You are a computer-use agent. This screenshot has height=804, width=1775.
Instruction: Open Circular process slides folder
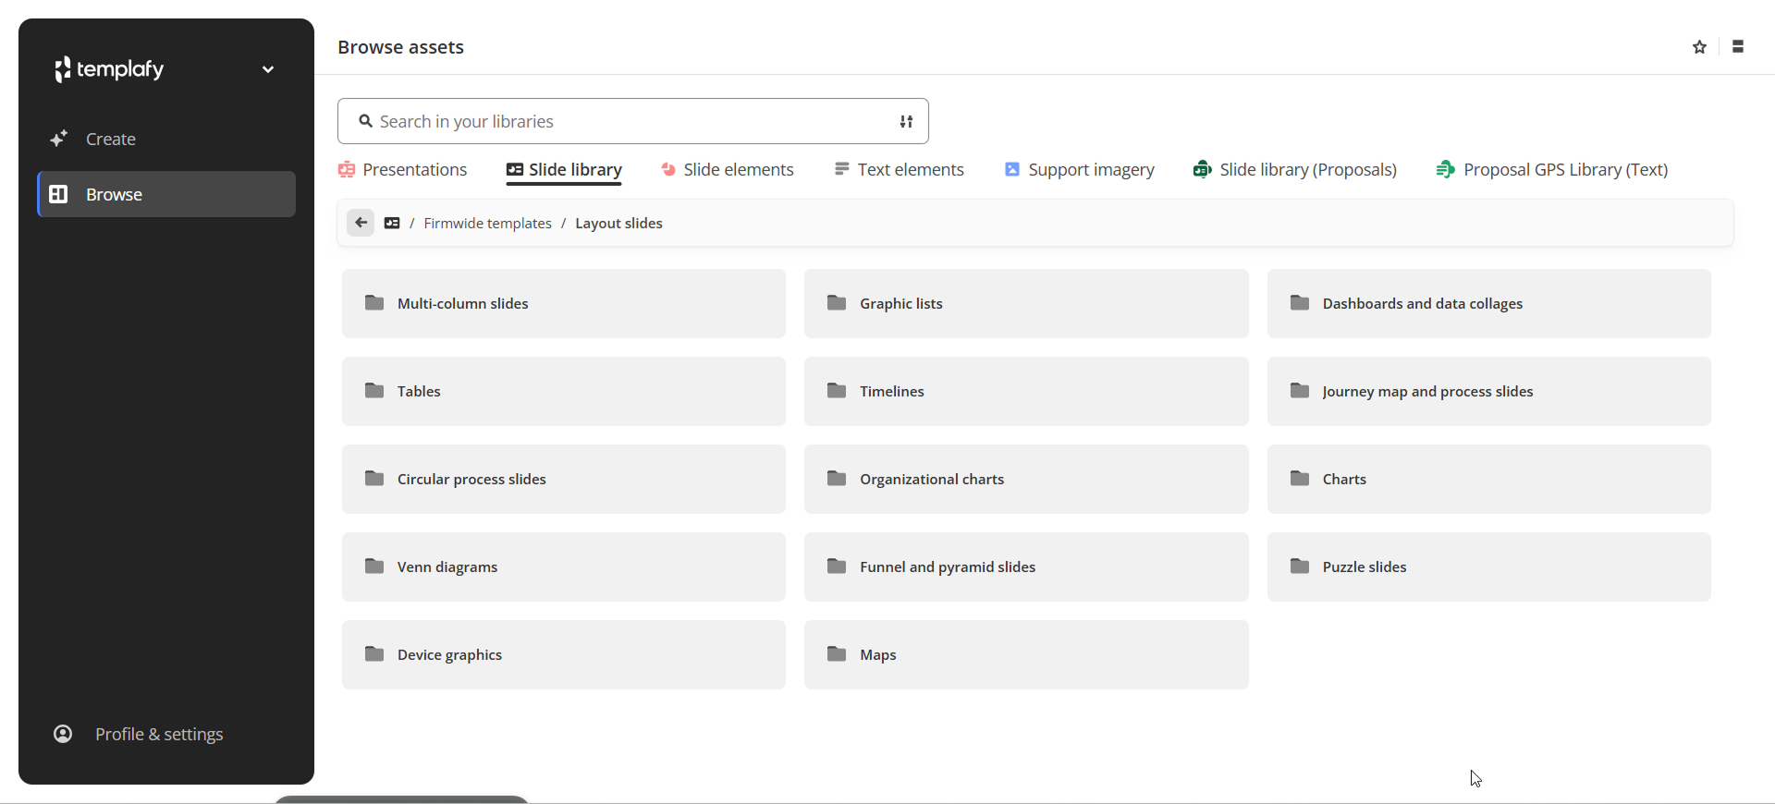click(x=564, y=479)
